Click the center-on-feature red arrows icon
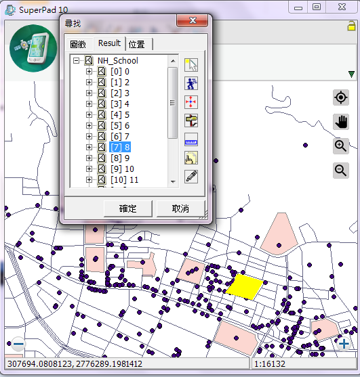The width and height of the screenshot is (360, 377). coord(191,102)
